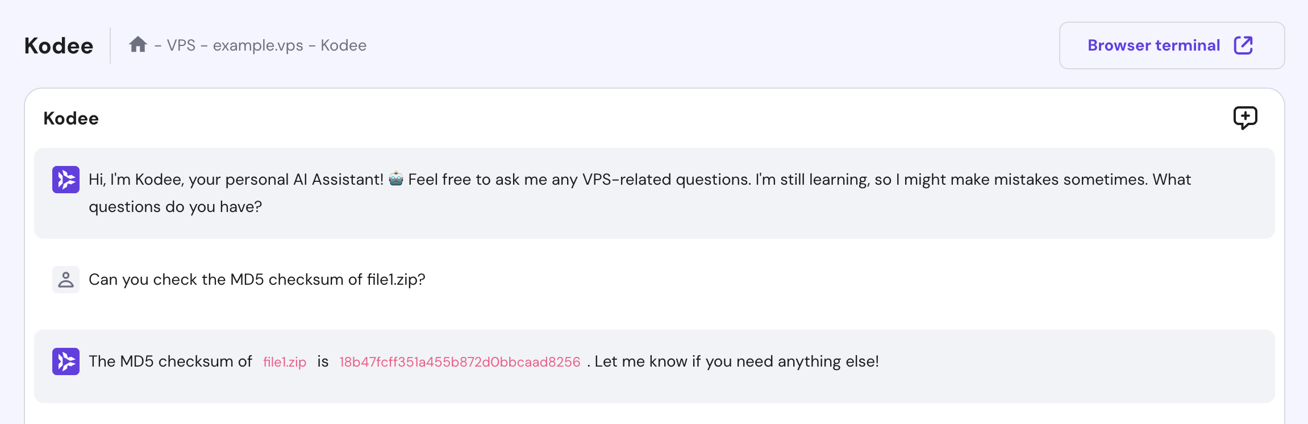Click the user avatar beside the question

tap(66, 280)
